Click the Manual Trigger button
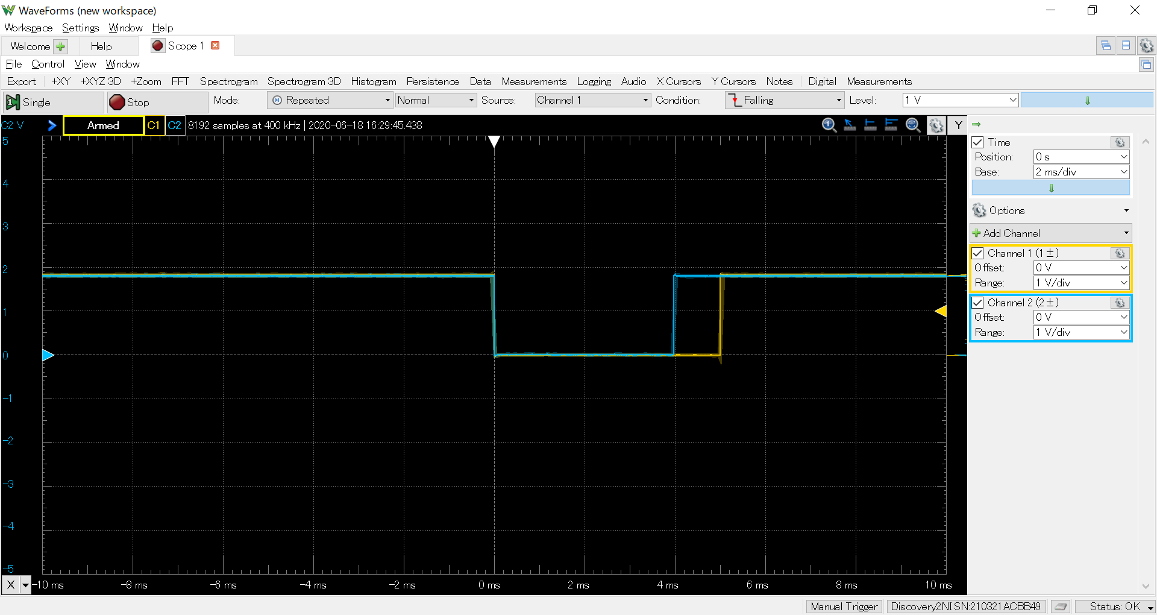Image resolution: width=1157 pixels, height=615 pixels. coord(844,607)
